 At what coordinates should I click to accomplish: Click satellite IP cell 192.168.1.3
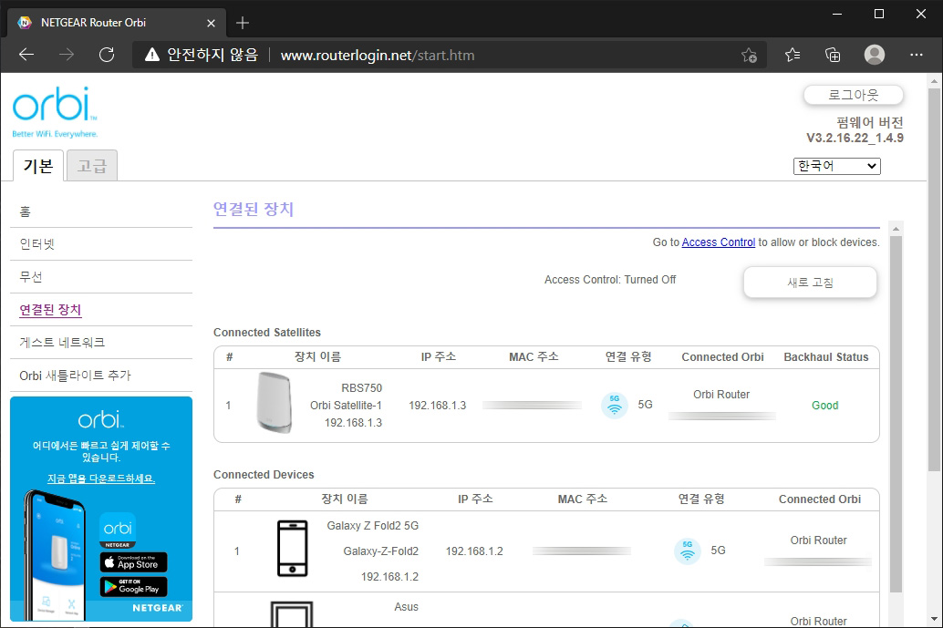coord(437,406)
